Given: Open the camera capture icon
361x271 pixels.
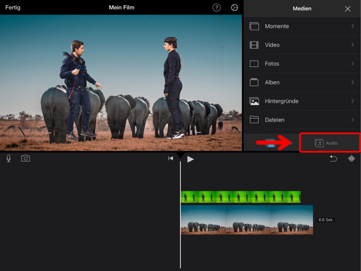Looking at the screenshot, I should pos(25,158).
